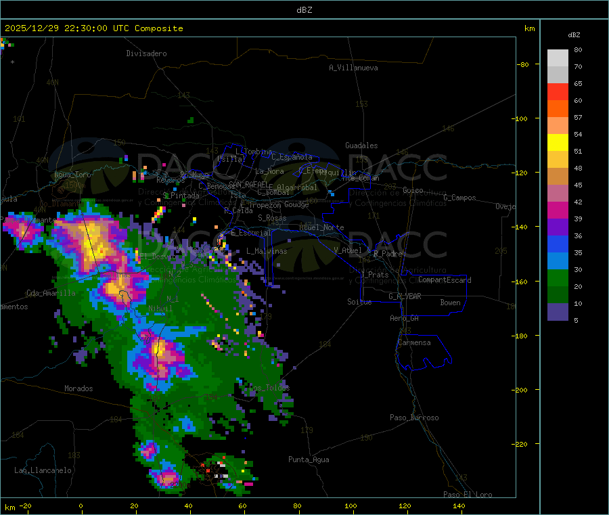609x515 pixels.
Task: Select the 'Soitue' location label
Action: click(359, 302)
